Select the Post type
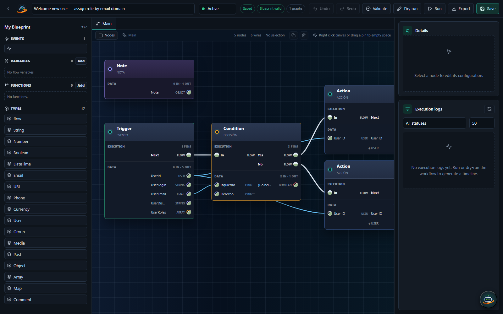503x314 pixels. click(x=46, y=254)
